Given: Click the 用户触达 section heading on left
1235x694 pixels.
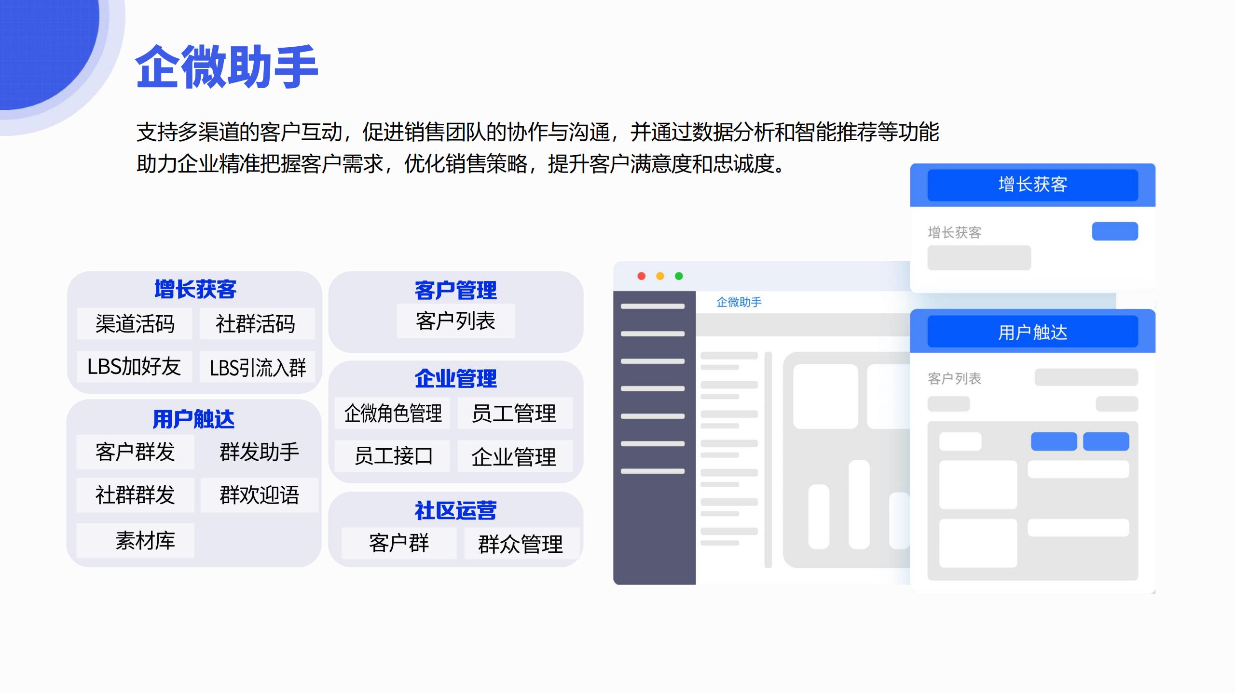Looking at the screenshot, I should click(x=193, y=419).
